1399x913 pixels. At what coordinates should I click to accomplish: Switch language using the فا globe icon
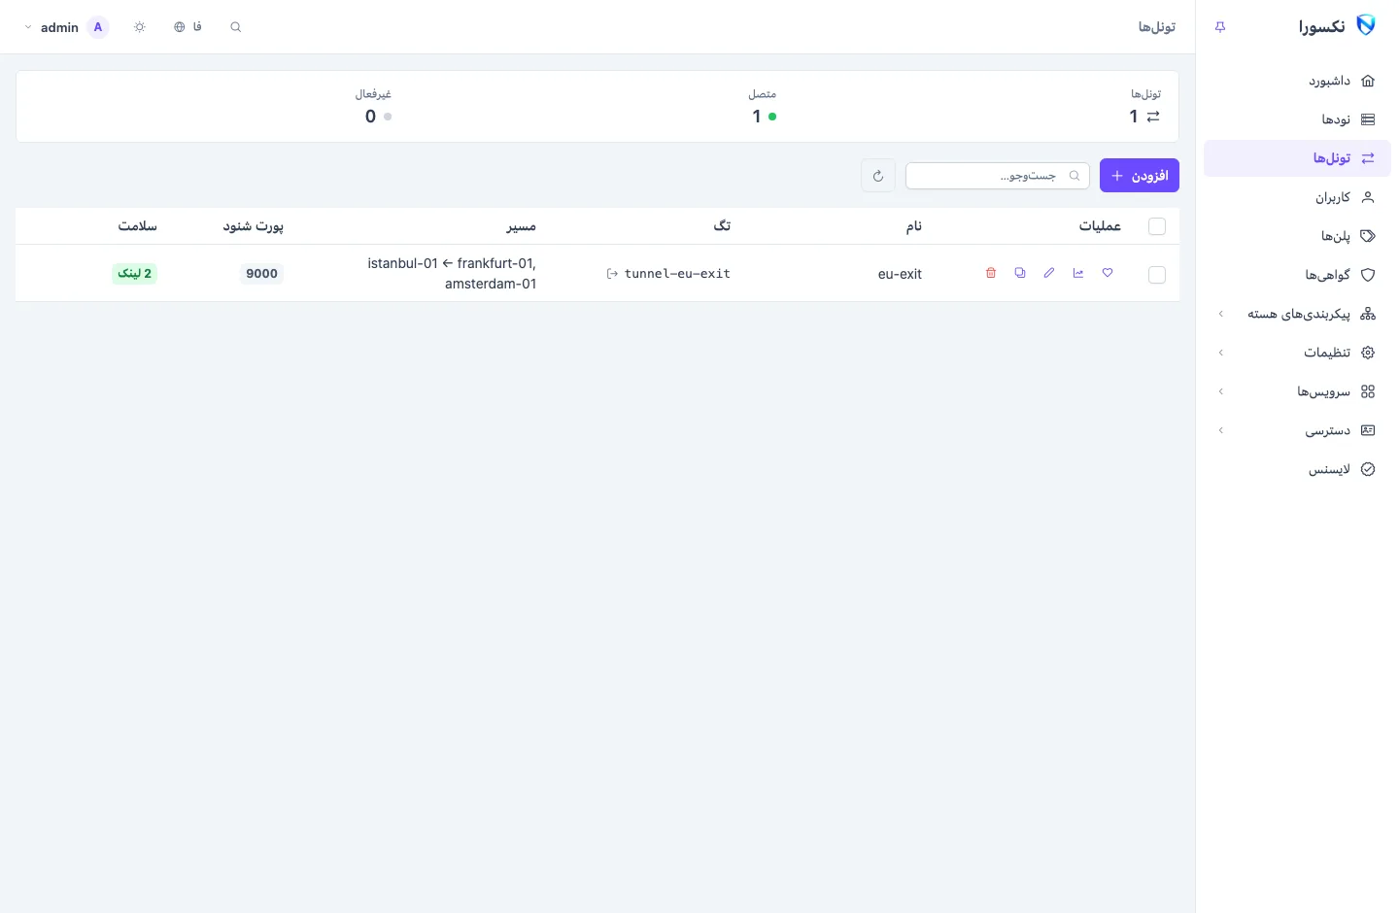pyautogui.click(x=188, y=27)
